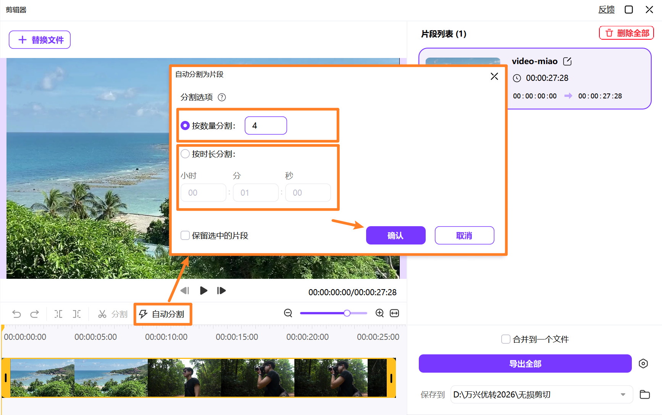Click the 反馈 feedback link
Viewport: 662px width, 415px height.
pos(606,10)
